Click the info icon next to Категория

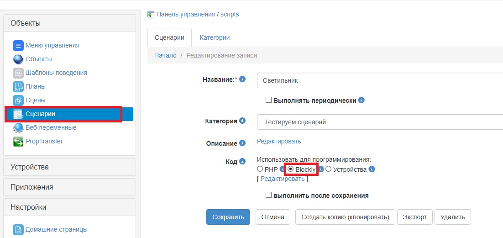click(x=242, y=121)
